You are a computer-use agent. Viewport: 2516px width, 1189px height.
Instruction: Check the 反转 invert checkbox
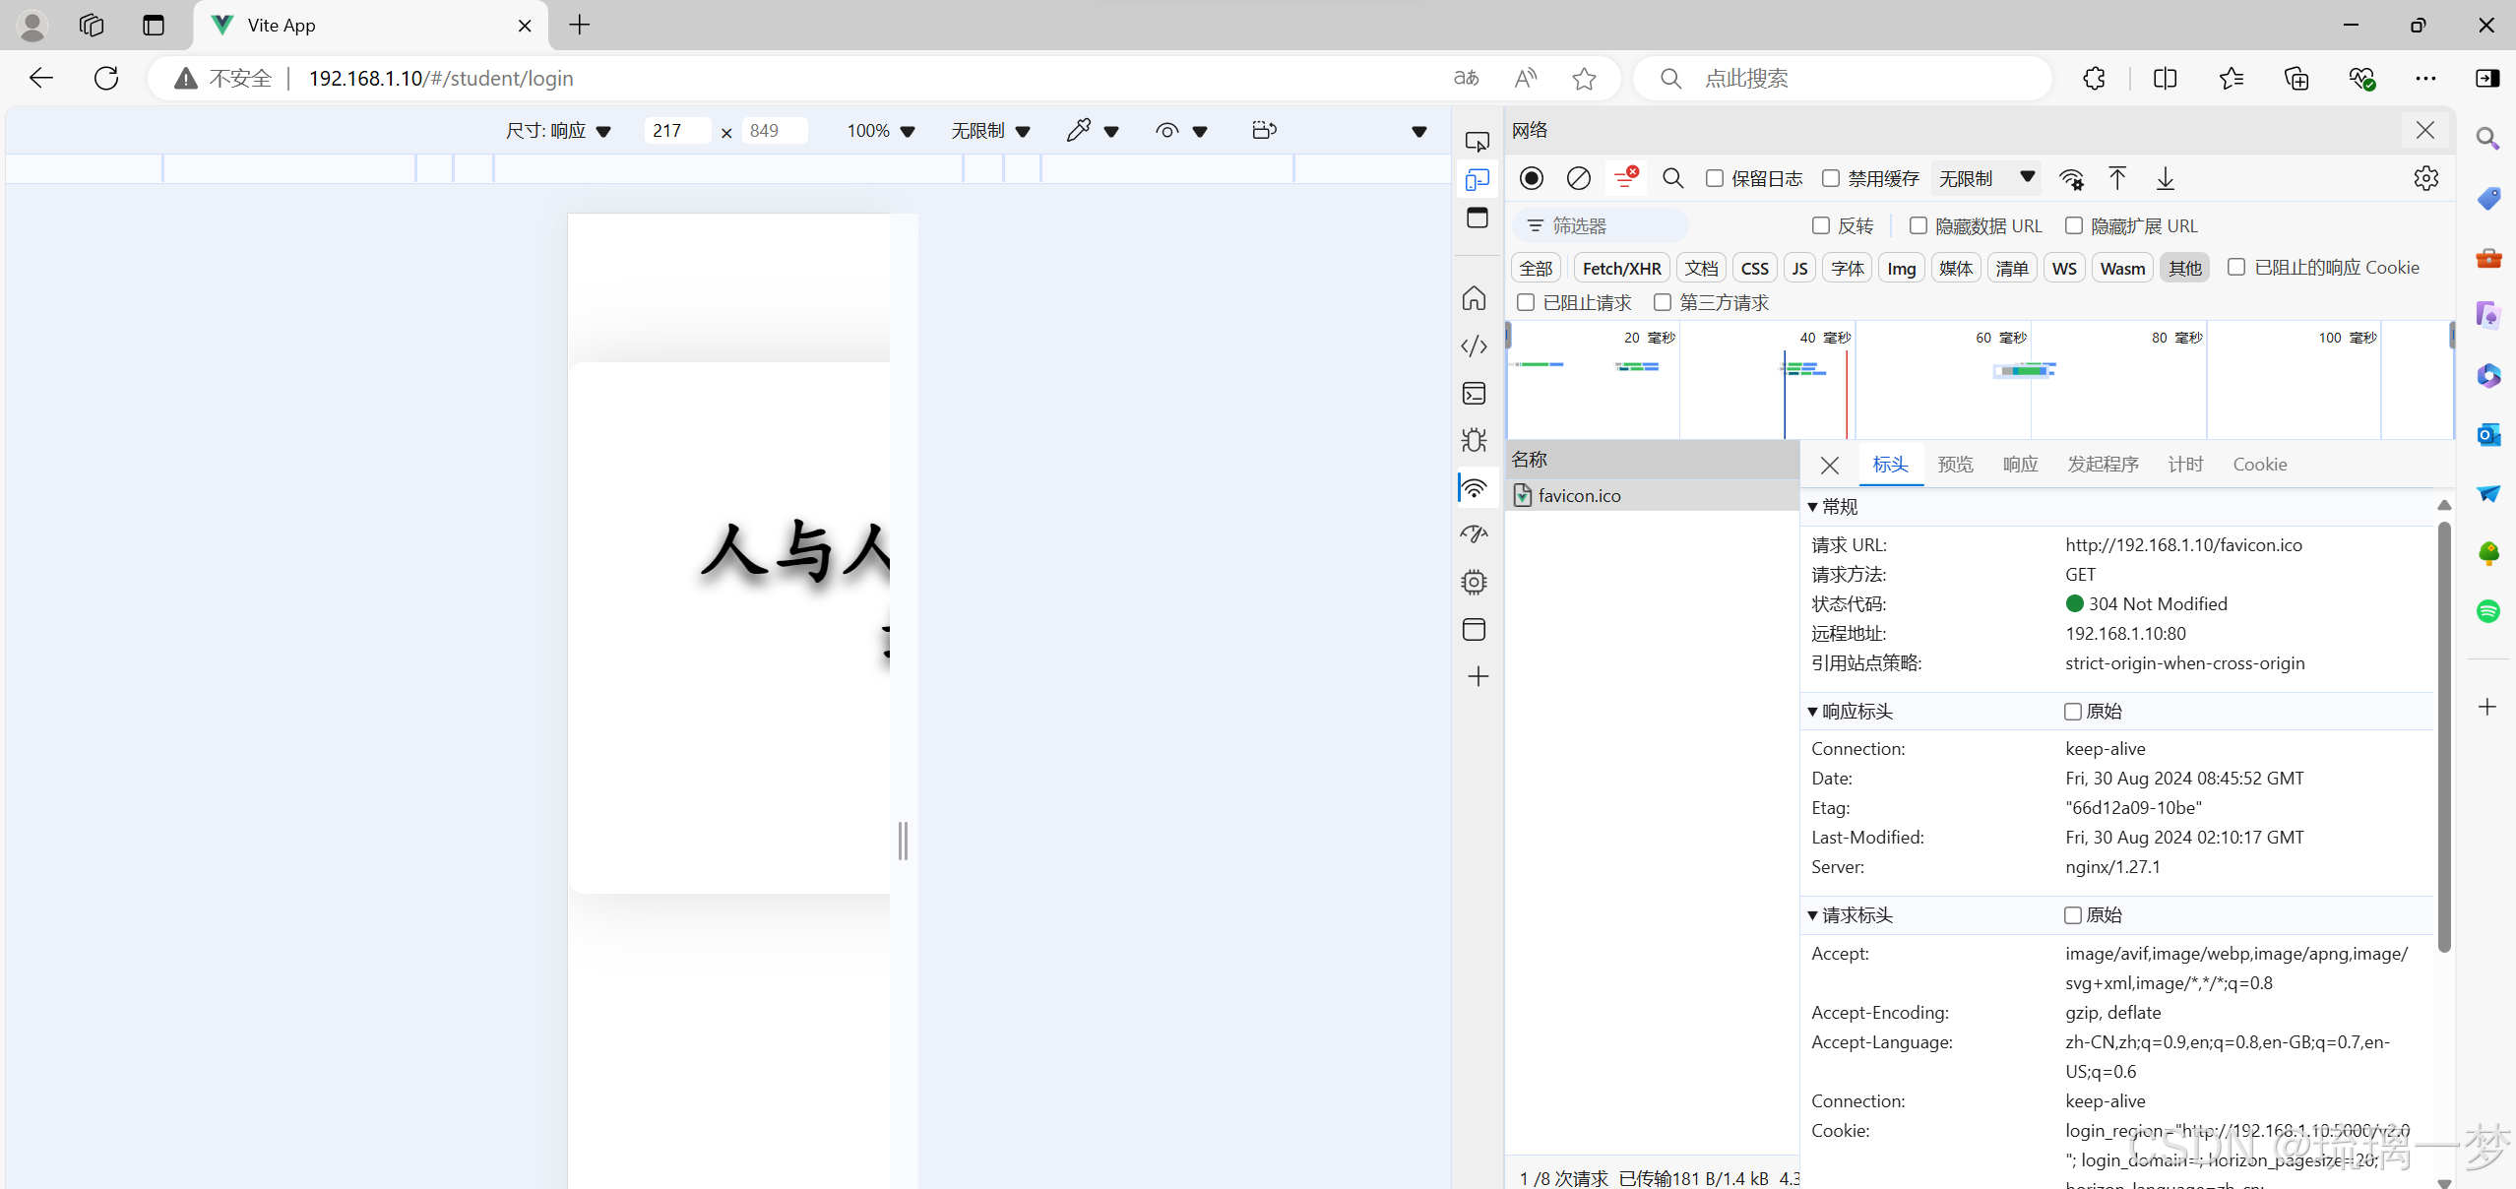click(1821, 225)
